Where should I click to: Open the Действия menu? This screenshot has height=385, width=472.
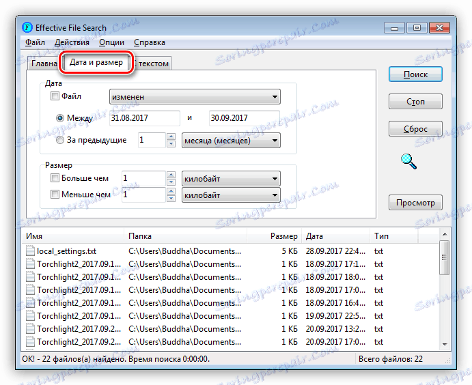(72, 42)
